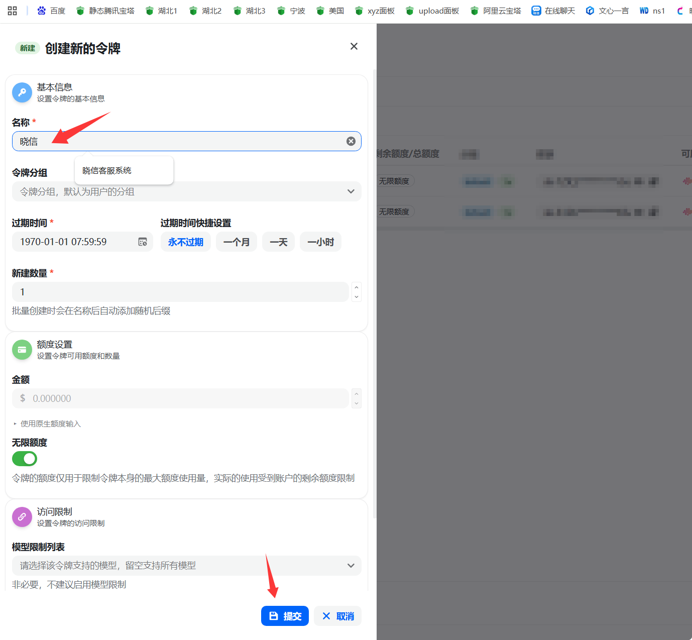
Task: Increase 金额 with the up arrow
Action: tap(357, 394)
